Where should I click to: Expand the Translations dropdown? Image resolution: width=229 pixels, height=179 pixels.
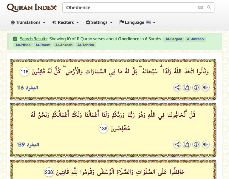(x=28, y=22)
